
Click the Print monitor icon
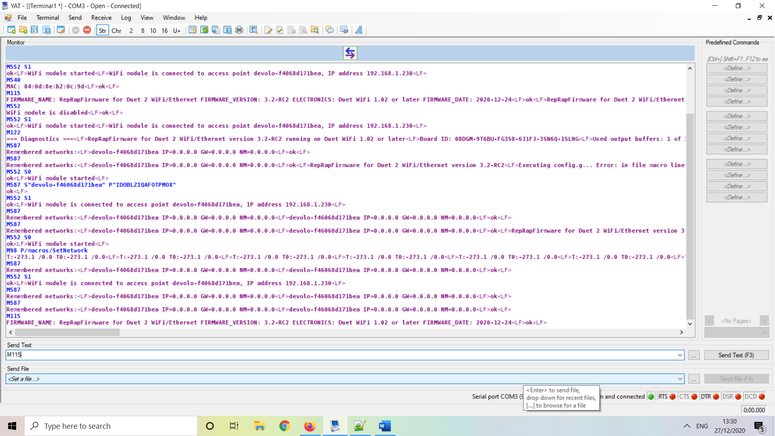point(239,30)
